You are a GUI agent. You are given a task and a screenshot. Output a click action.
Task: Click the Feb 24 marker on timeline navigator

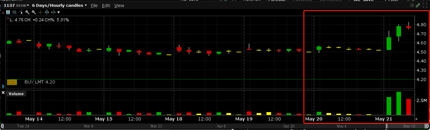pyautogui.click(x=23, y=126)
